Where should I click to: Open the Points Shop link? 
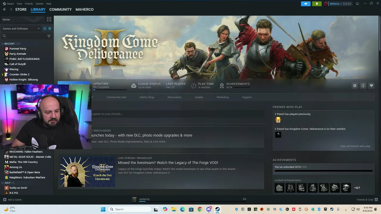click(147, 97)
